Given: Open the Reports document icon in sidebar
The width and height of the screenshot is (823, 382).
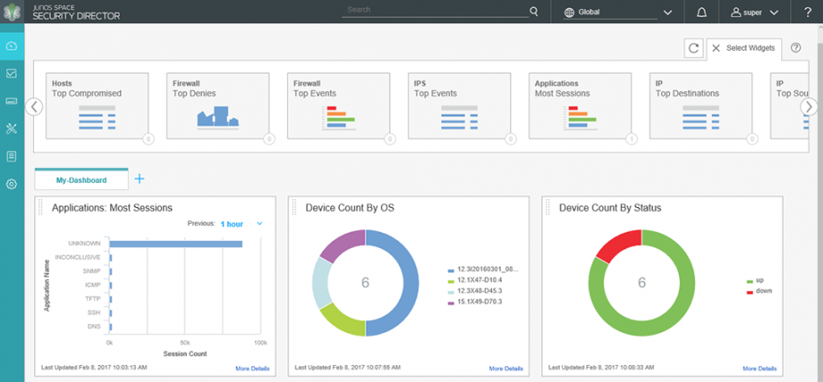Looking at the screenshot, I should pyautogui.click(x=12, y=156).
